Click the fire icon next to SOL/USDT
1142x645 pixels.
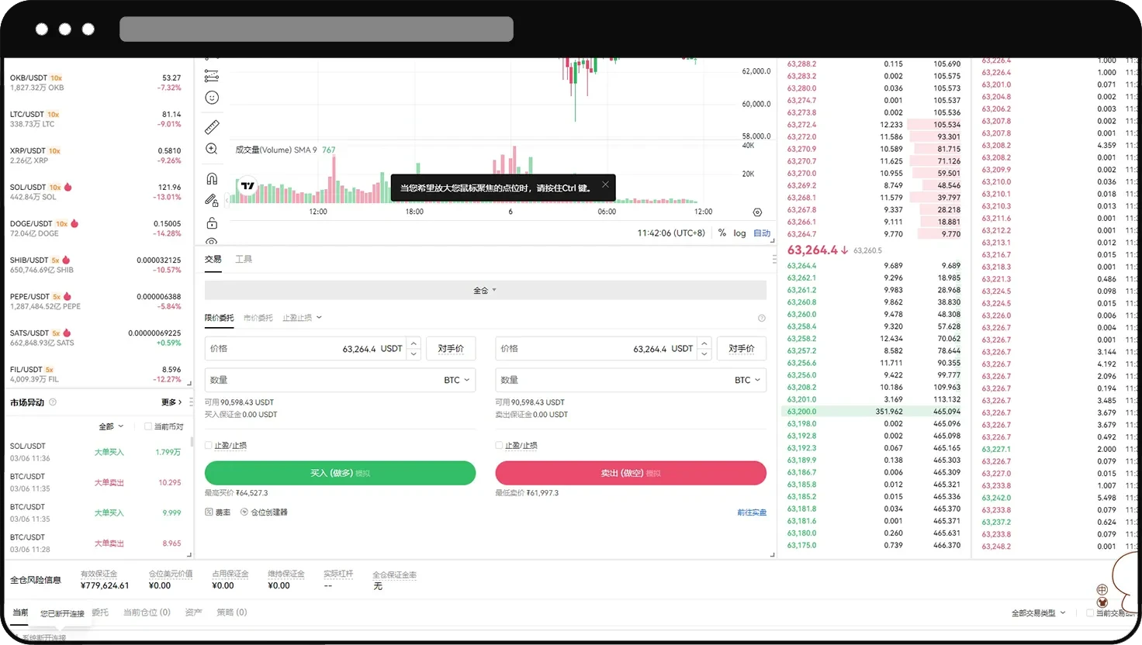[68, 187]
